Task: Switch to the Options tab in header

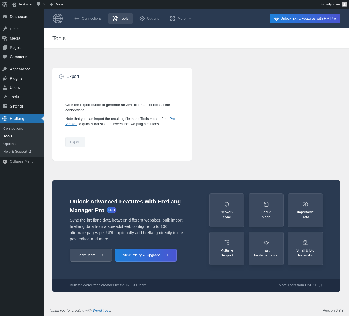Action: (149, 19)
